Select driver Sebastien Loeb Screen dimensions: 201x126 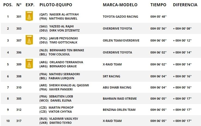coord(61,96)
